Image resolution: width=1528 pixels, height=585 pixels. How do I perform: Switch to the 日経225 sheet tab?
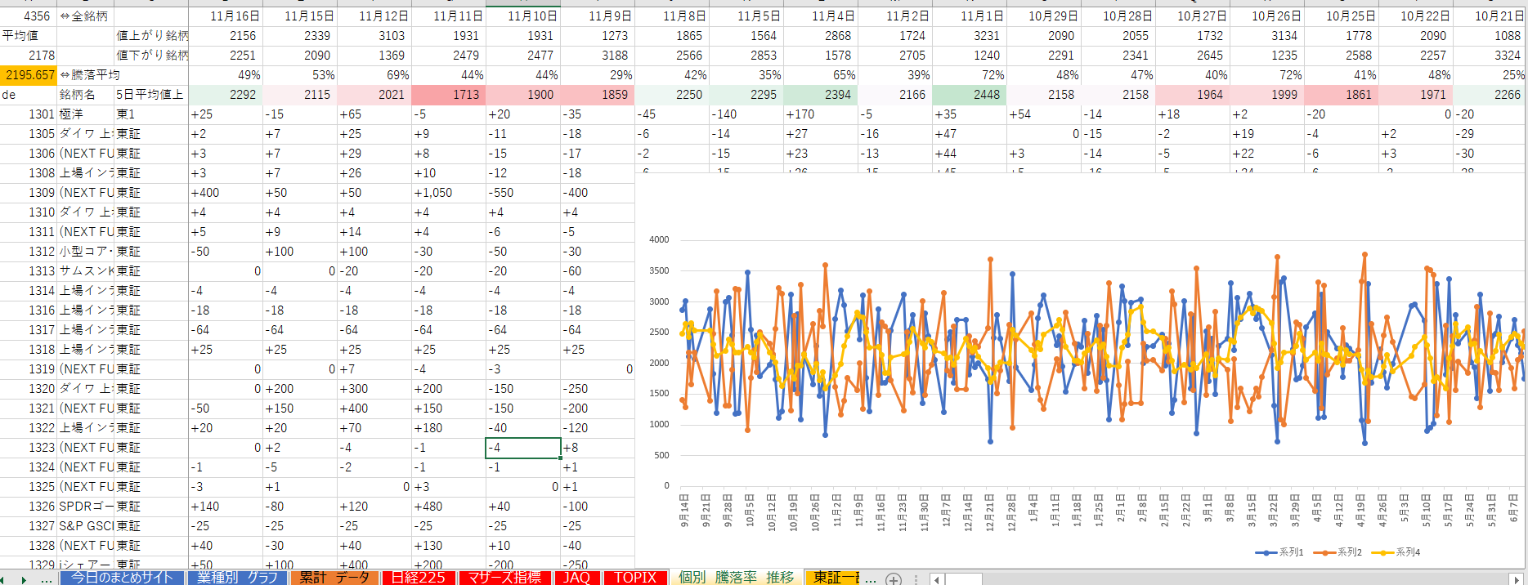(x=418, y=578)
